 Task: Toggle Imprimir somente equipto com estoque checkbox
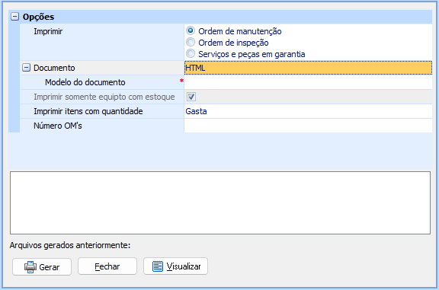click(x=191, y=97)
